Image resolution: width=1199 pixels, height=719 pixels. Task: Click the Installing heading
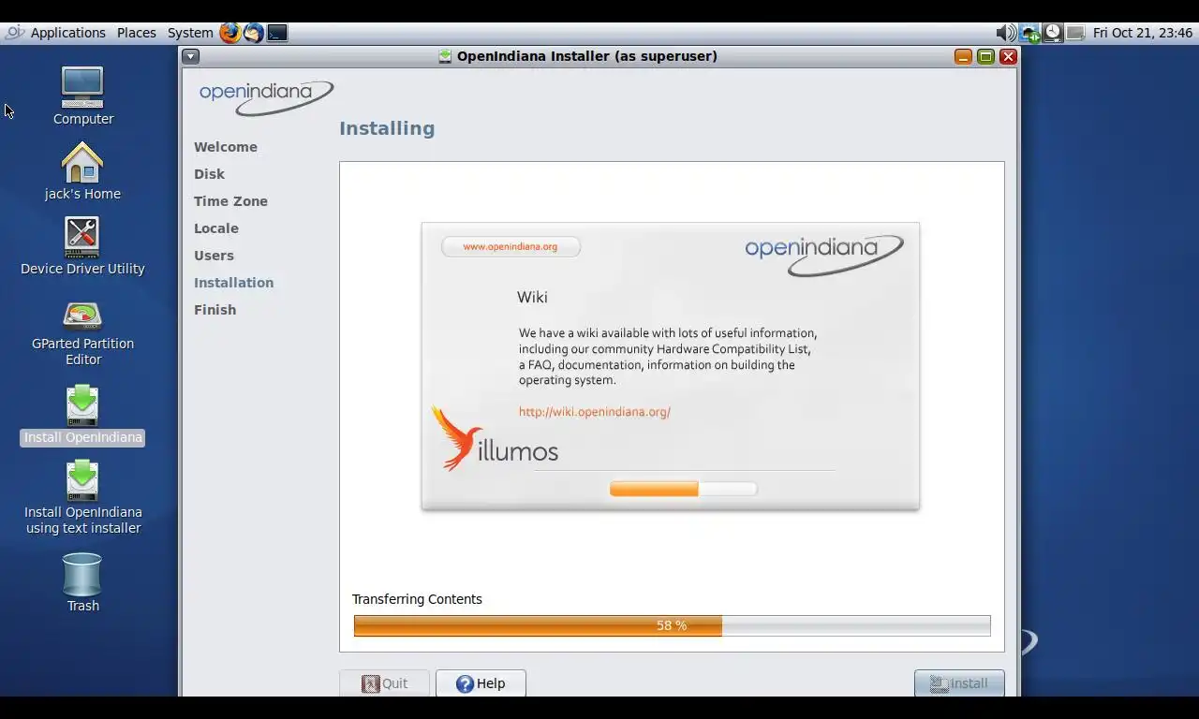point(387,128)
